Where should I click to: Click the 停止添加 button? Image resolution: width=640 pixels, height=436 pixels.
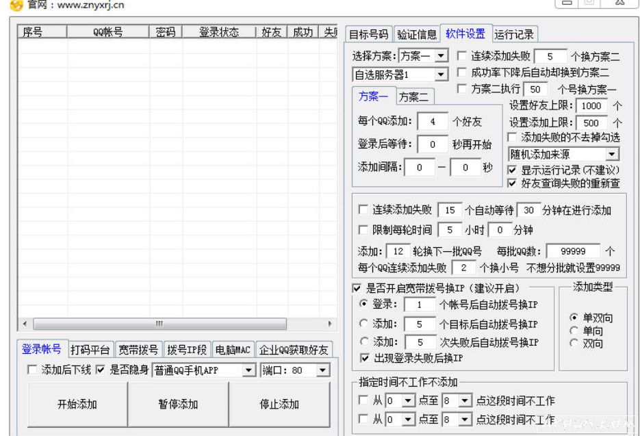point(279,405)
